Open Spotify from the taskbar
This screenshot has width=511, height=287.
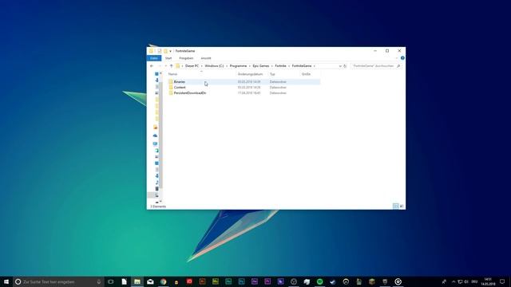[x=319, y=281]
